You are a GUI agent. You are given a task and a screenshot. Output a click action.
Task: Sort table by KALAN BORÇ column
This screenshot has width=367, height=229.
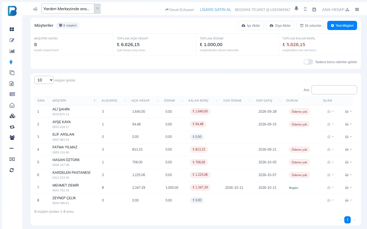tap(203, 101)
